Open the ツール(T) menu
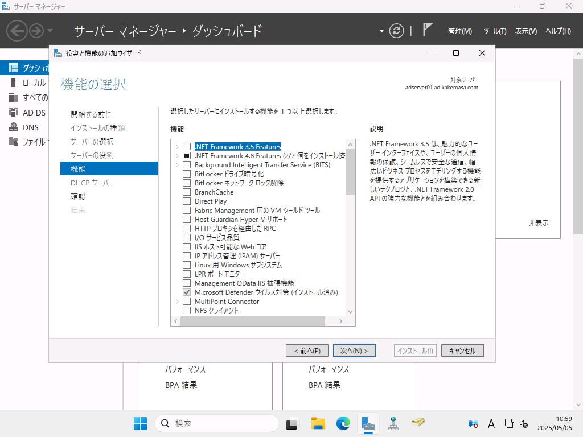Image resolution: width=583 pixels, height=437 pixels. 495,31
